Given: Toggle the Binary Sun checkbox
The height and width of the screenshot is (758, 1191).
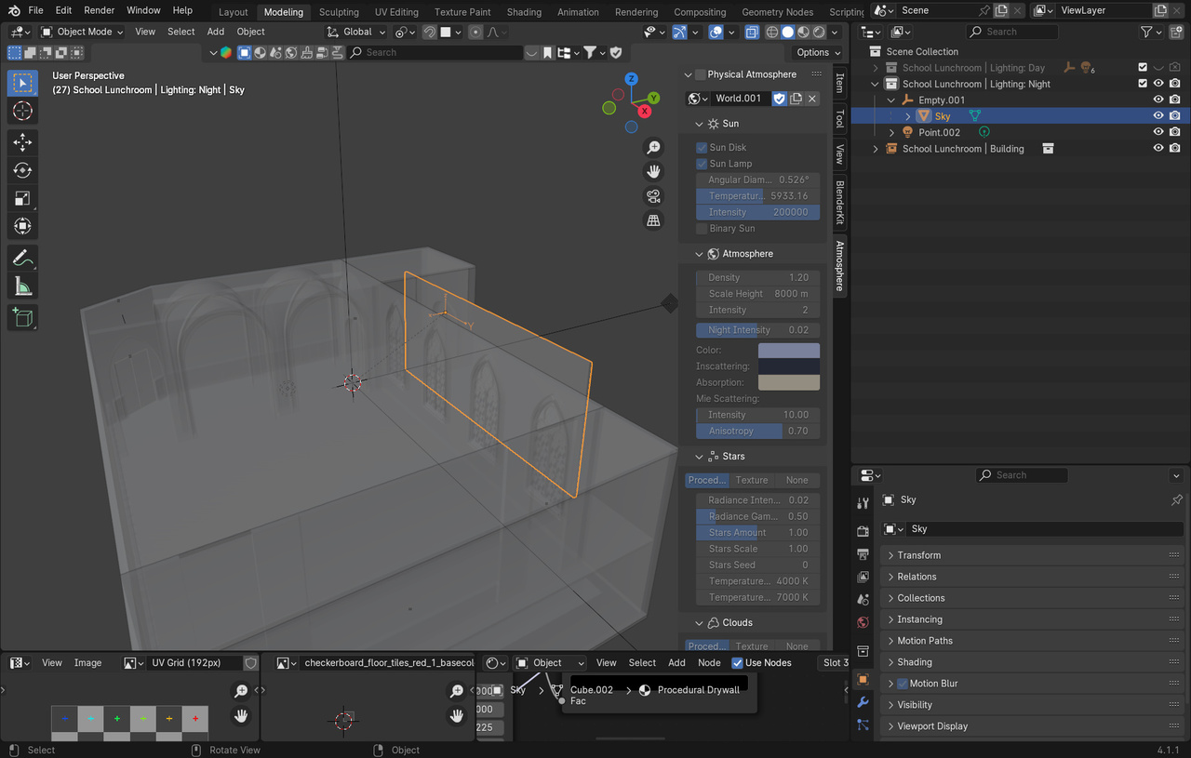Looking at the screenshot, I should tap(702, 229).
